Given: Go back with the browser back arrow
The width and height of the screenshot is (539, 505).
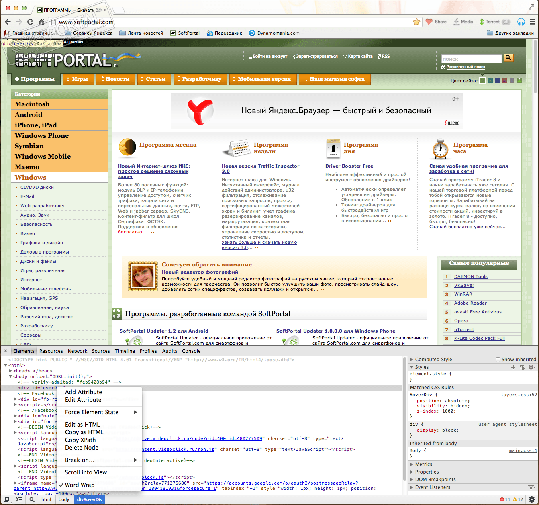Looking at the screenshot, I should coord(8,22).
